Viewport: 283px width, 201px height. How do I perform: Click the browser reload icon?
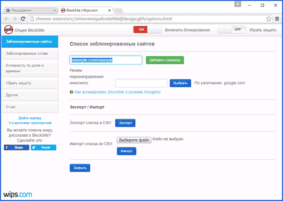coord(23,19)
